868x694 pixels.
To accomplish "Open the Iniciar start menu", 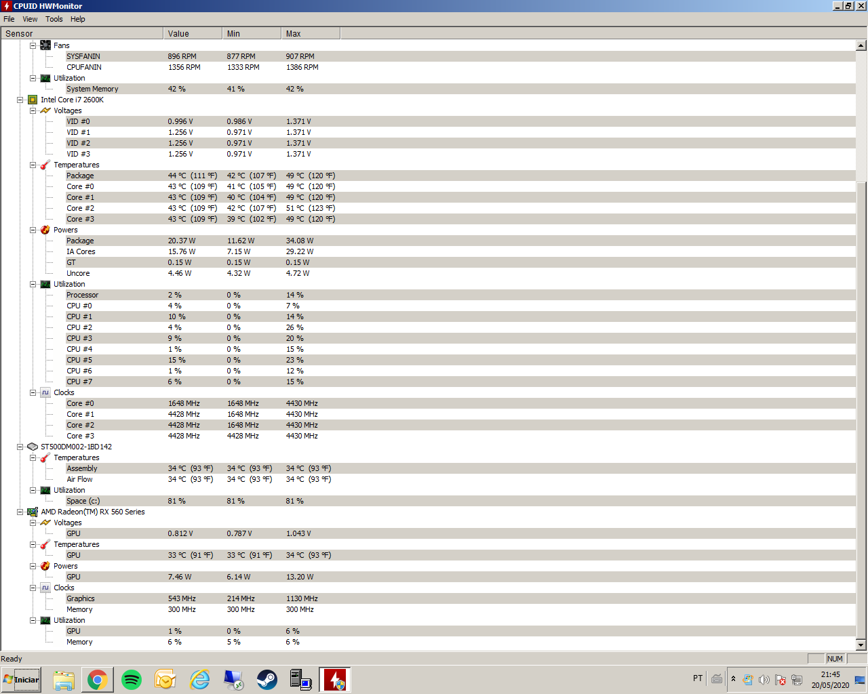I will pyautogui.click(x=22, y=680).
